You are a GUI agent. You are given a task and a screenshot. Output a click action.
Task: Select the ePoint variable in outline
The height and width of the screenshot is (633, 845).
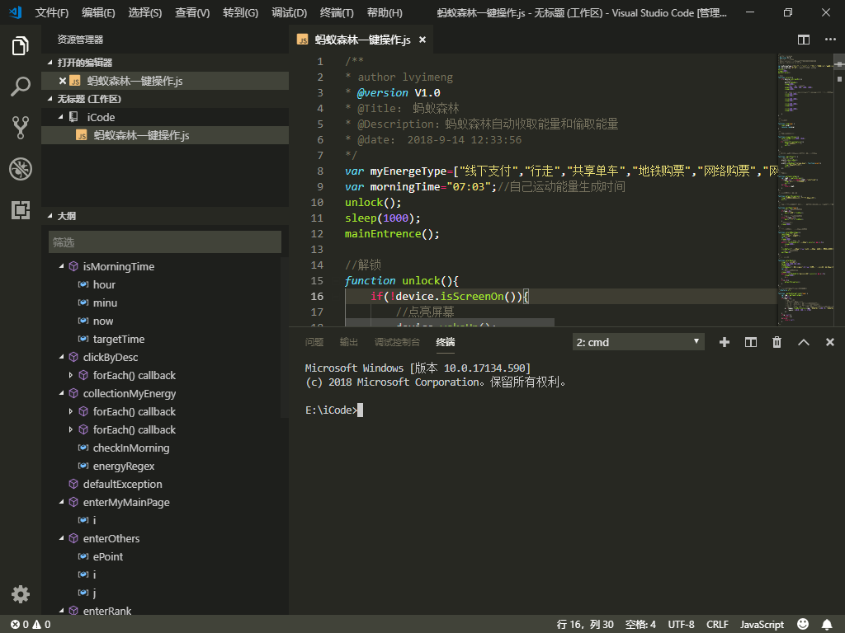tap(108, 556)
